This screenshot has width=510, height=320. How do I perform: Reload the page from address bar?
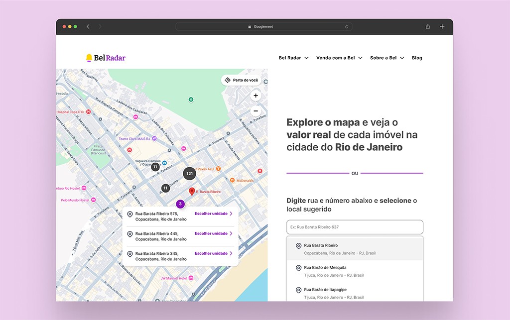pyautogui.click(x=347, y=27)
